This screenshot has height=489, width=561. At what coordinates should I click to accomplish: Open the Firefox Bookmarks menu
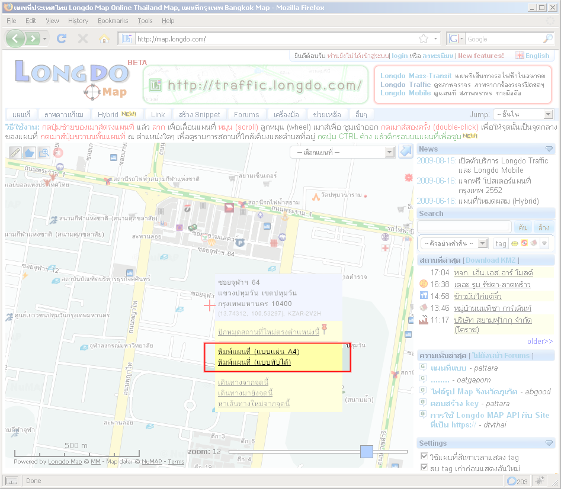[113, 21]
